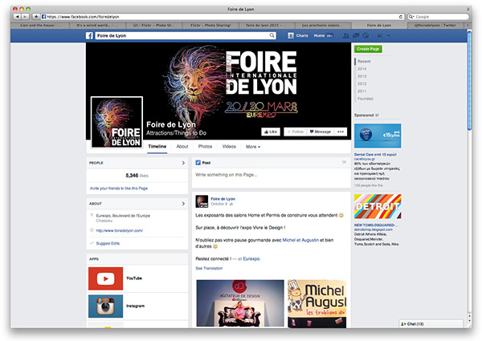Screen dimensions: 482x341
Task: Expand the People section chevron
Action: pyautogui.click(x=183, y=162)
